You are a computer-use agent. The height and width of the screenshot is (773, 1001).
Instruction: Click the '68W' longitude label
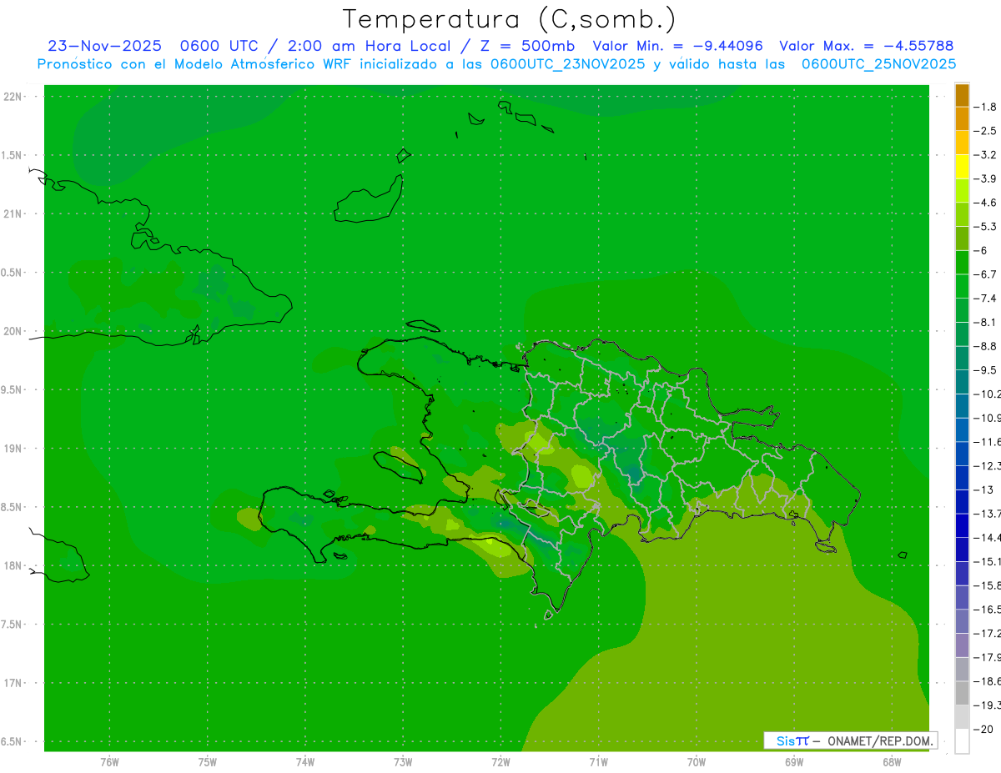click(x=892, y=761)
